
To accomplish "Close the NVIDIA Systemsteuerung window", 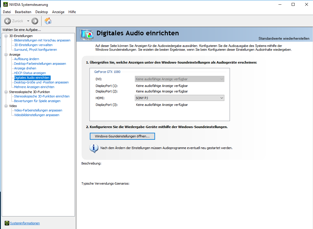I will pyautogui.click(x=306, y=4).
